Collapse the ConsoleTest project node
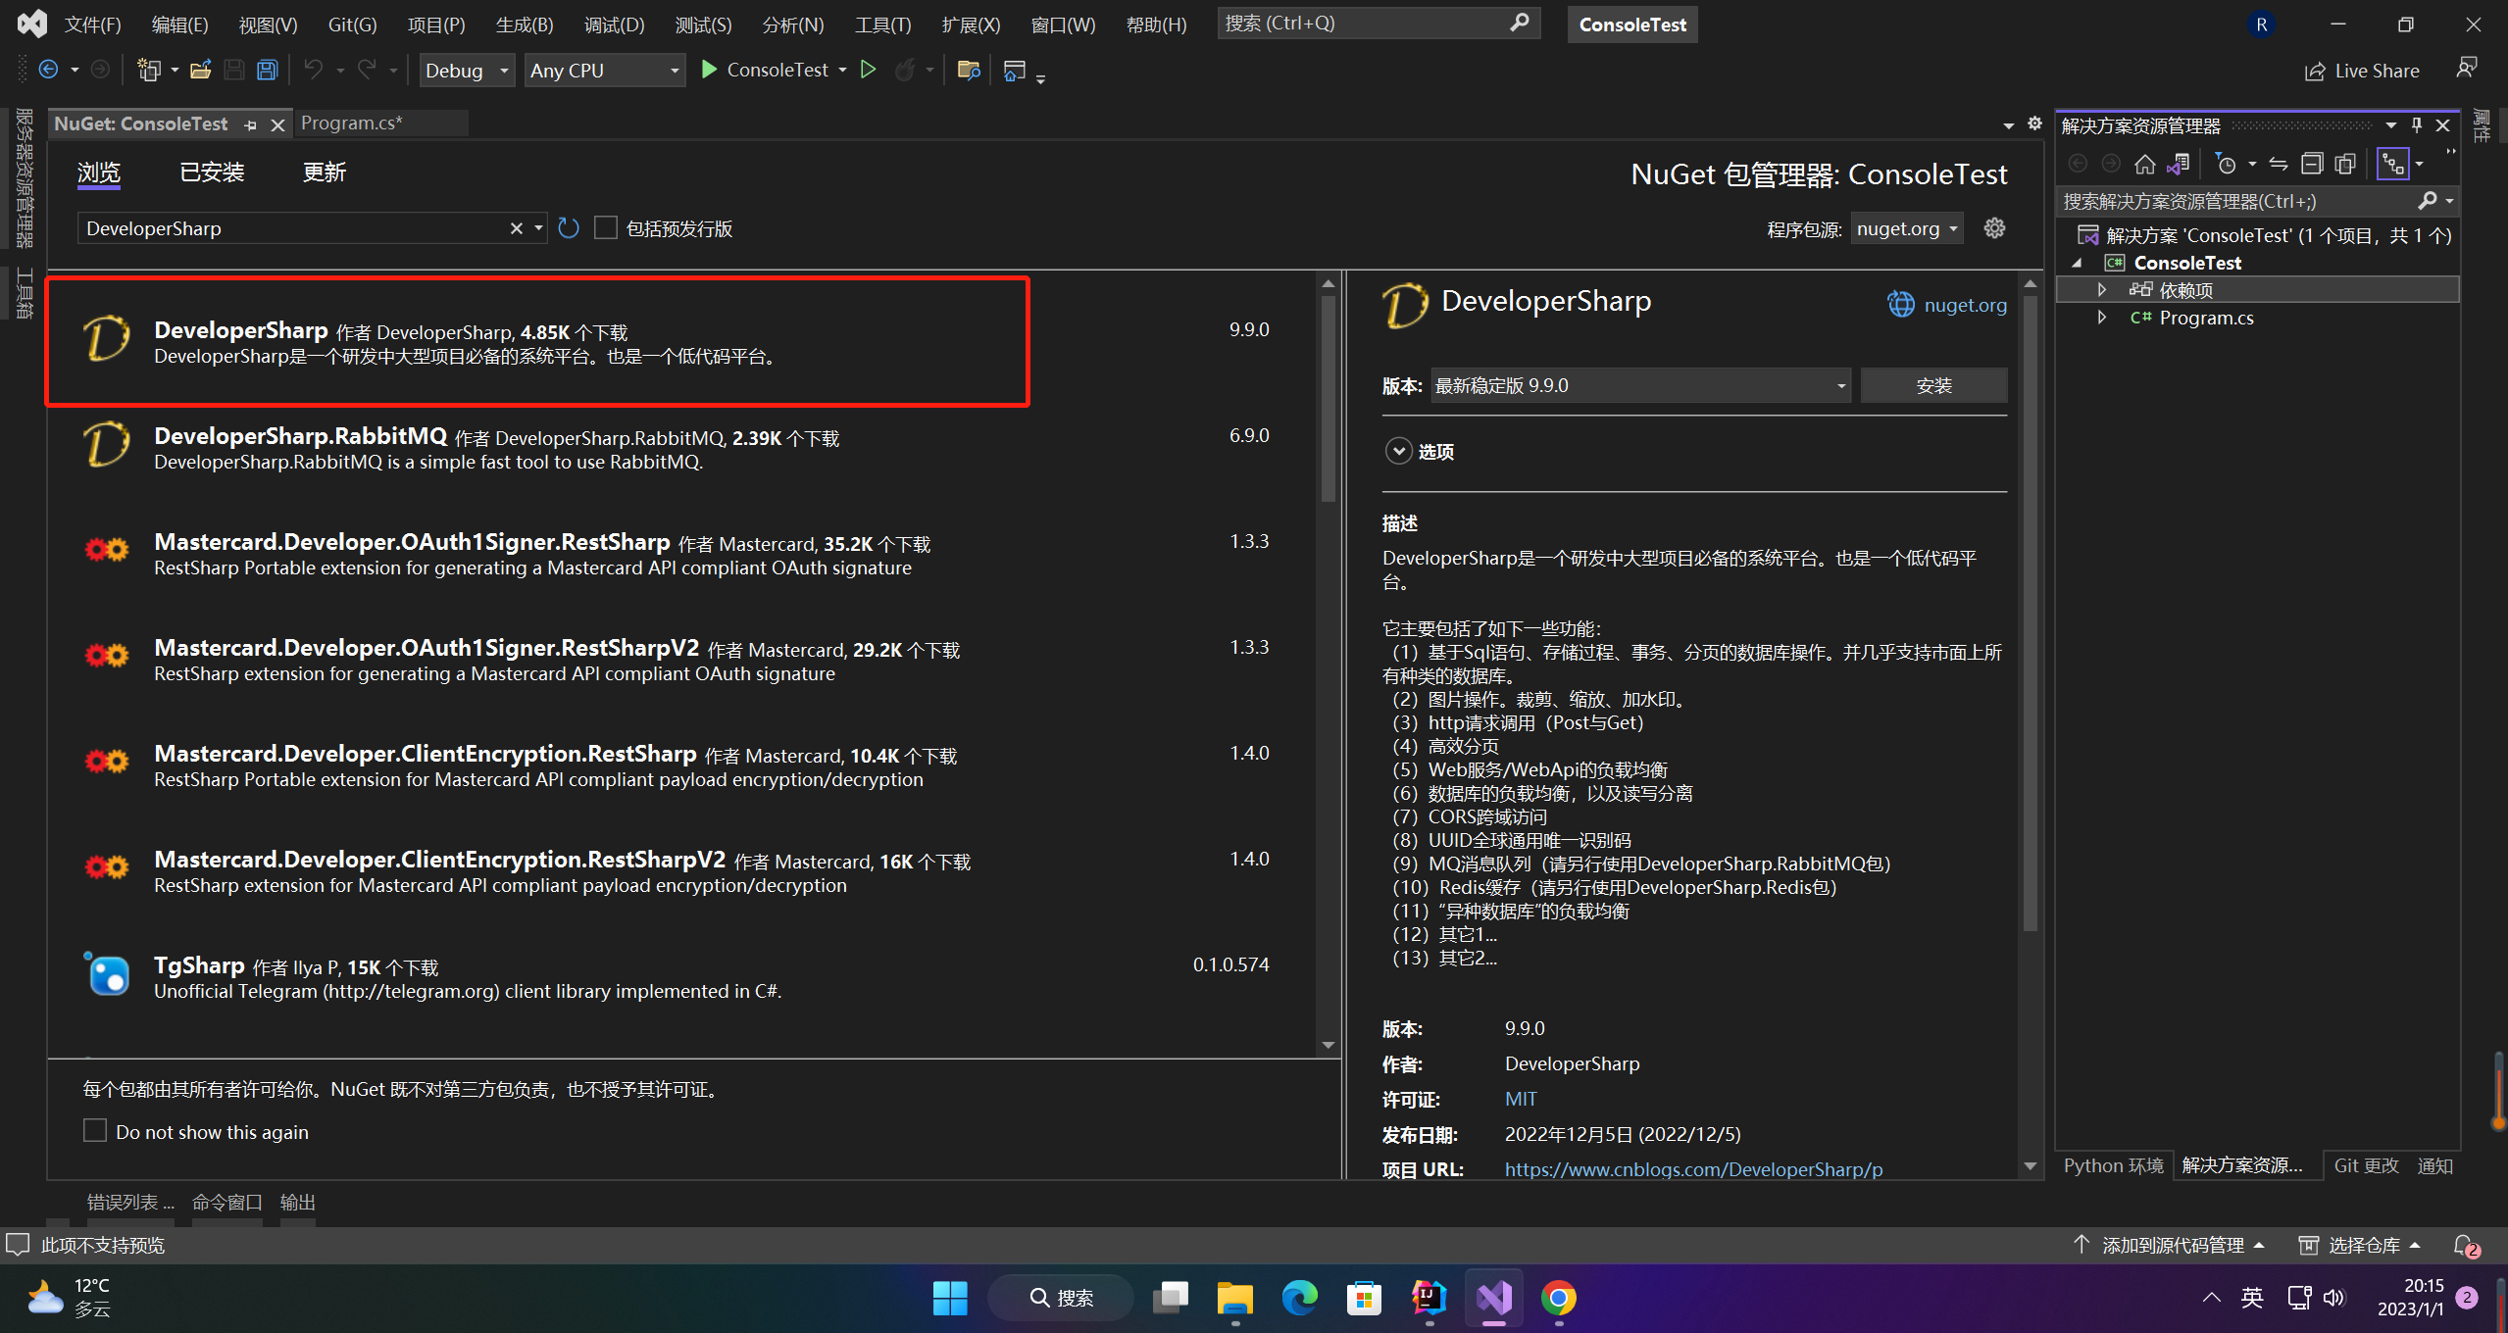 (2078, 263)
